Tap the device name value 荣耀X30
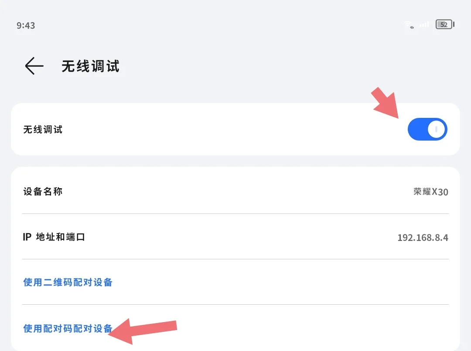 430,192
